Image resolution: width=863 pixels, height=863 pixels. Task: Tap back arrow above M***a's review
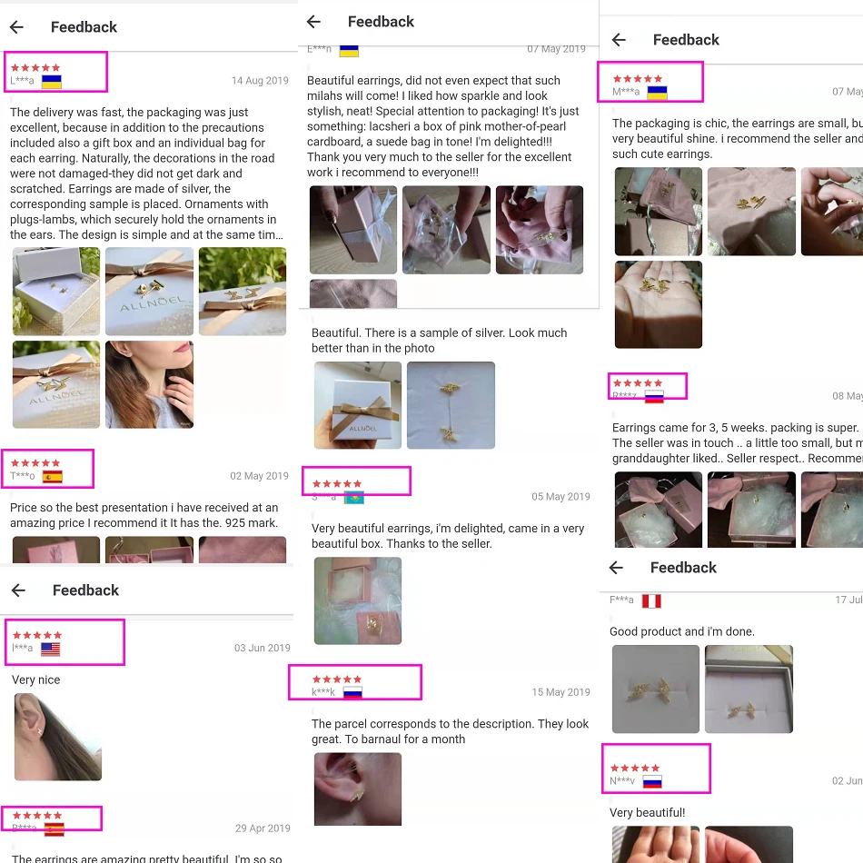(620, 40)
